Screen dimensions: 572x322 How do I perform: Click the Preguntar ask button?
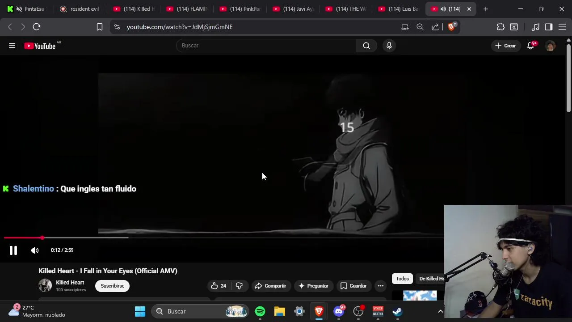tap(313, 286)
